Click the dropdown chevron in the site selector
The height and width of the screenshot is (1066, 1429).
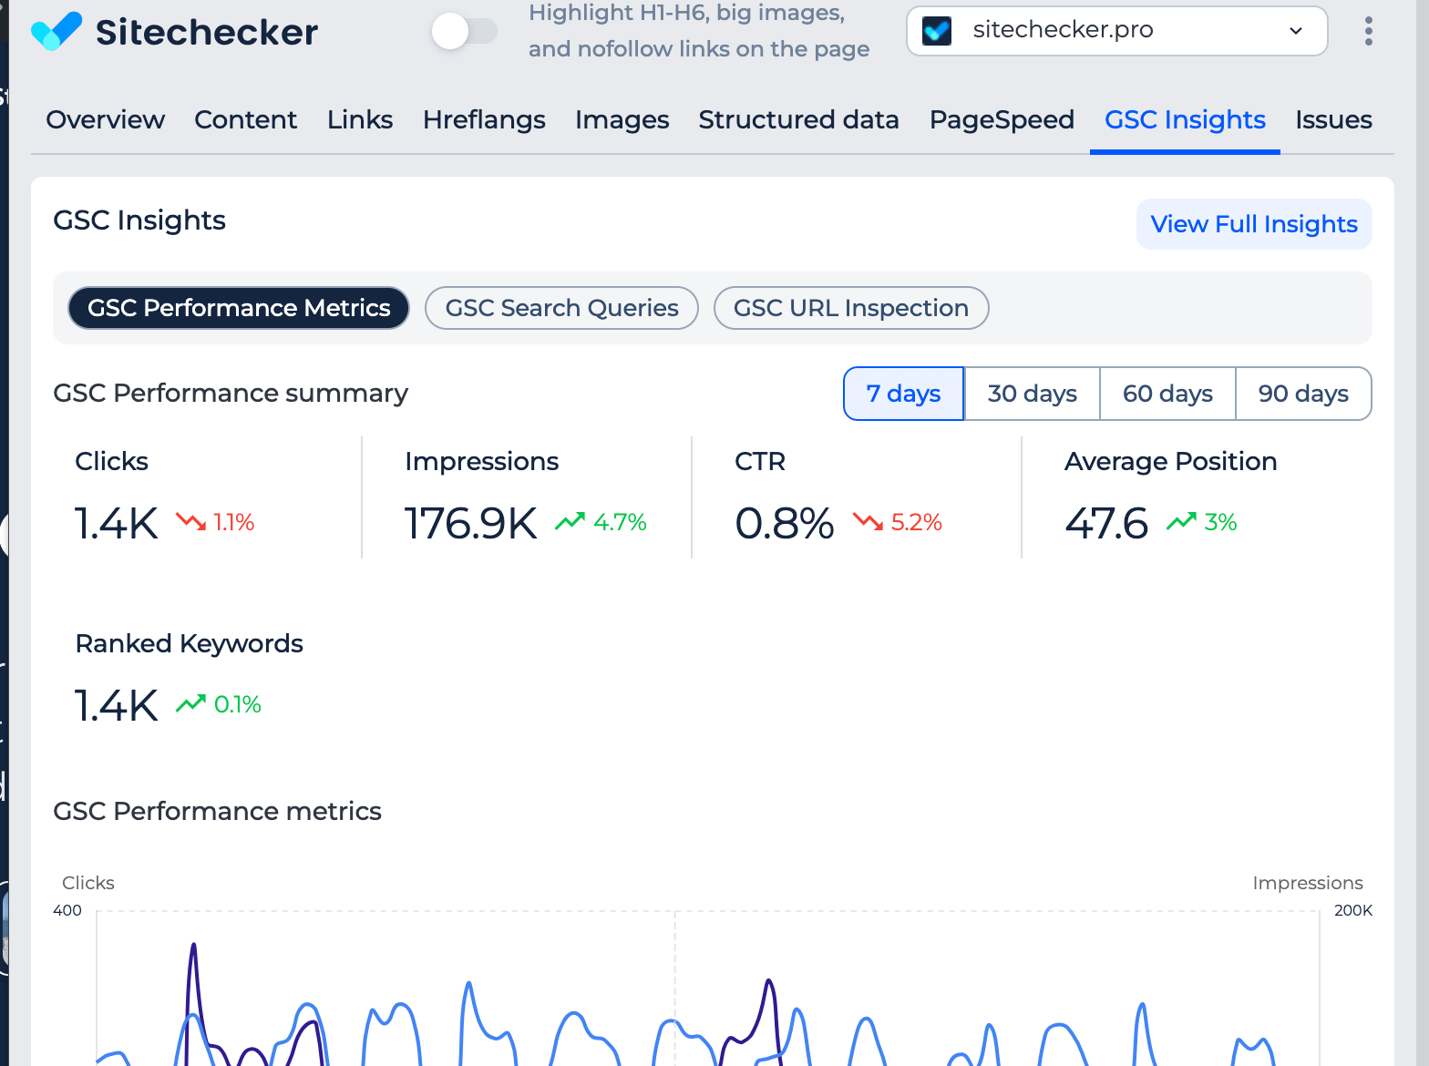point(1295,32)
